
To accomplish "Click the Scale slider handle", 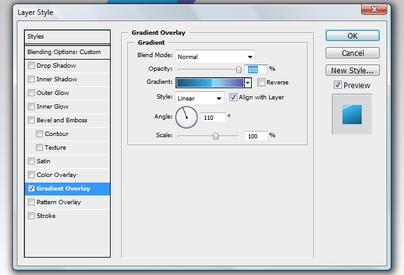I will (x=216, y=136).
